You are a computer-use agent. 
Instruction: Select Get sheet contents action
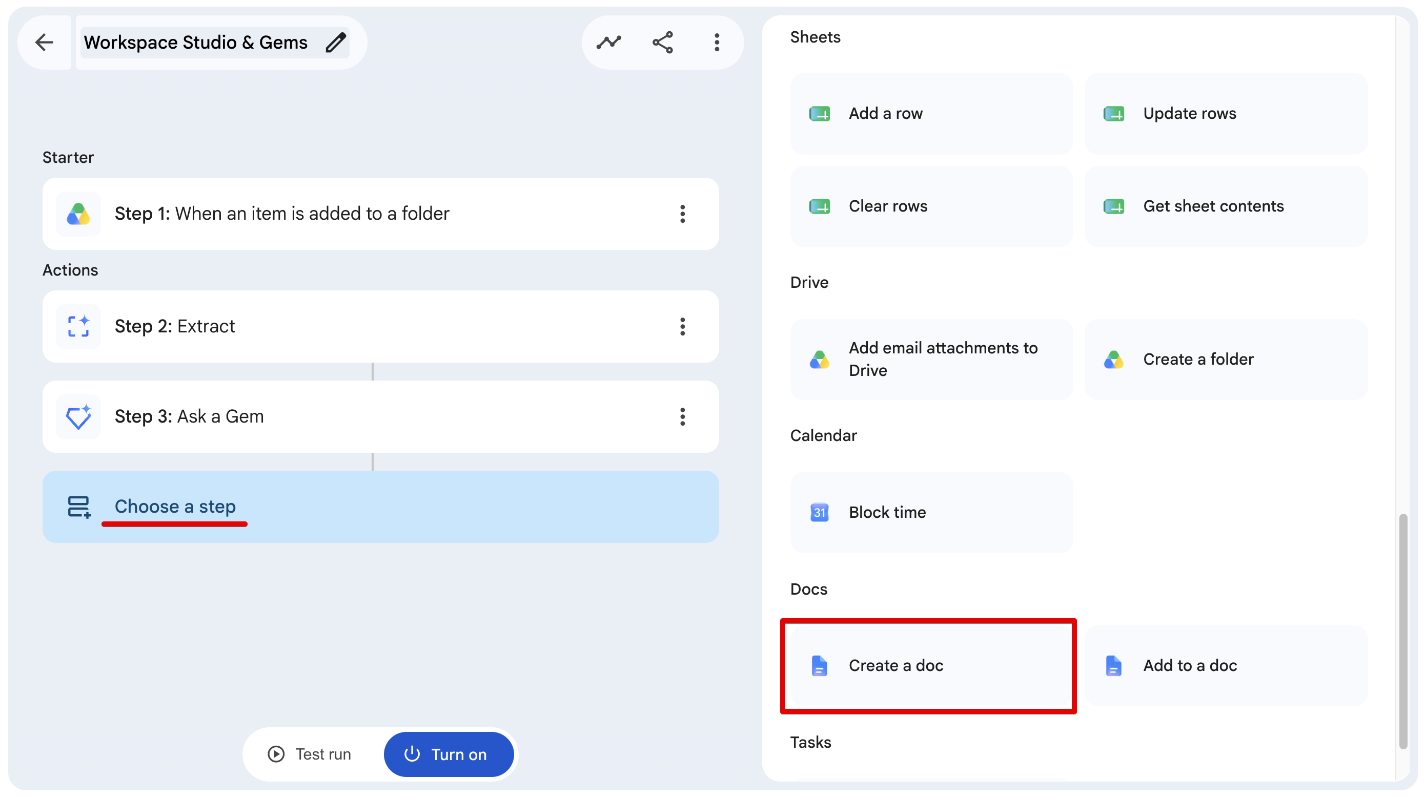[1226, 206]
